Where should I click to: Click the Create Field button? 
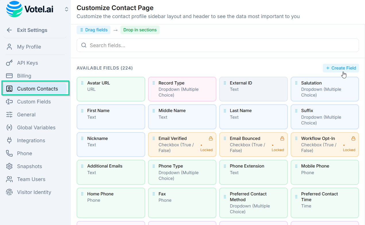pyautogui.click(x=341, y=68)
